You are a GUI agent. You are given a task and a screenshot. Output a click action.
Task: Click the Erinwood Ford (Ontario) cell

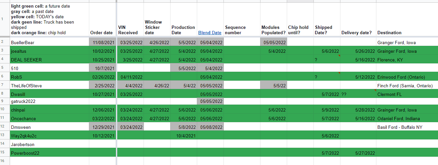(x=401, y=77)
